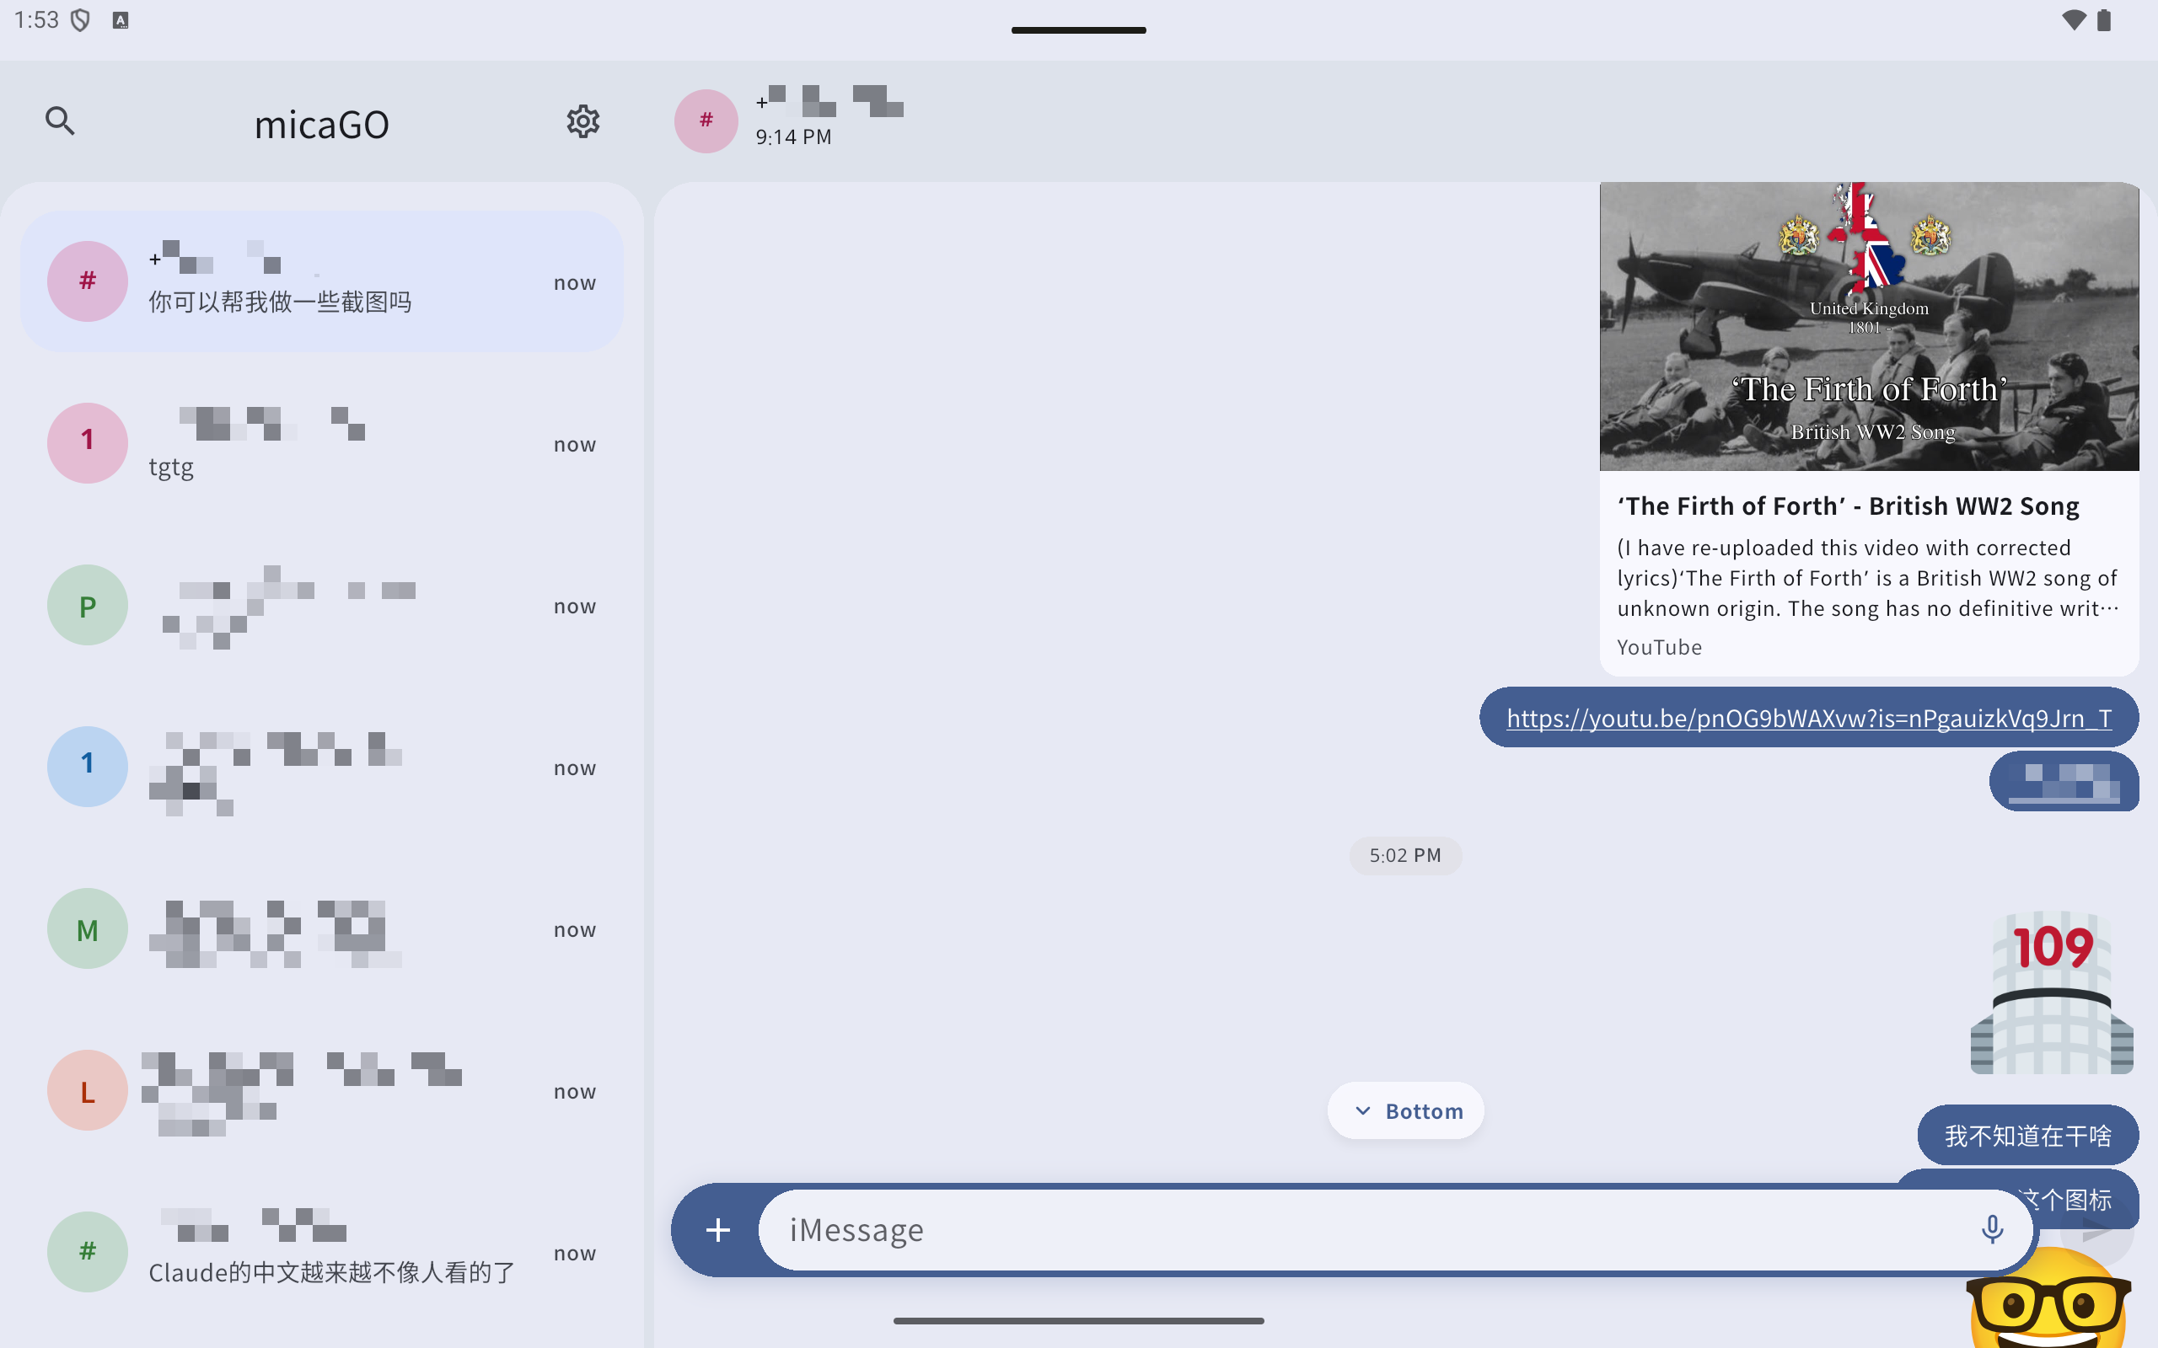Open conversation previewing 你可以帮我做一些截图吗
This screenshot has height=1348, width=2158.
(322, 281)
